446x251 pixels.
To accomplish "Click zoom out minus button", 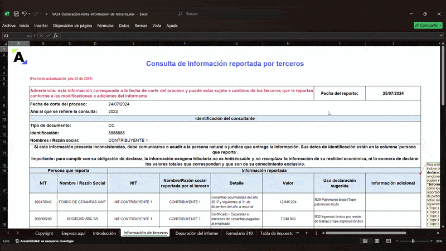I will coord(397,241).
